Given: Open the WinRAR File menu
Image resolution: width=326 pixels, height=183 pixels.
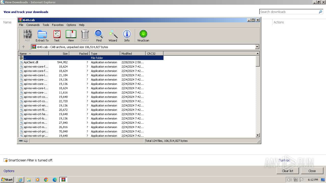Looking at the screenshot, I should pos(21,25).
